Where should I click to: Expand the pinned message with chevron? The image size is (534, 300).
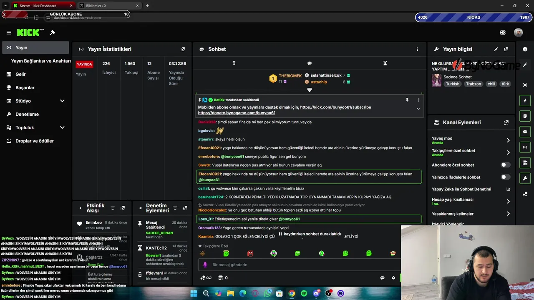coord(418,109)
